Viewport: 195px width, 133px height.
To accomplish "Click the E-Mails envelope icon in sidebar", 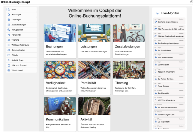I will click(x=8, y=55).
